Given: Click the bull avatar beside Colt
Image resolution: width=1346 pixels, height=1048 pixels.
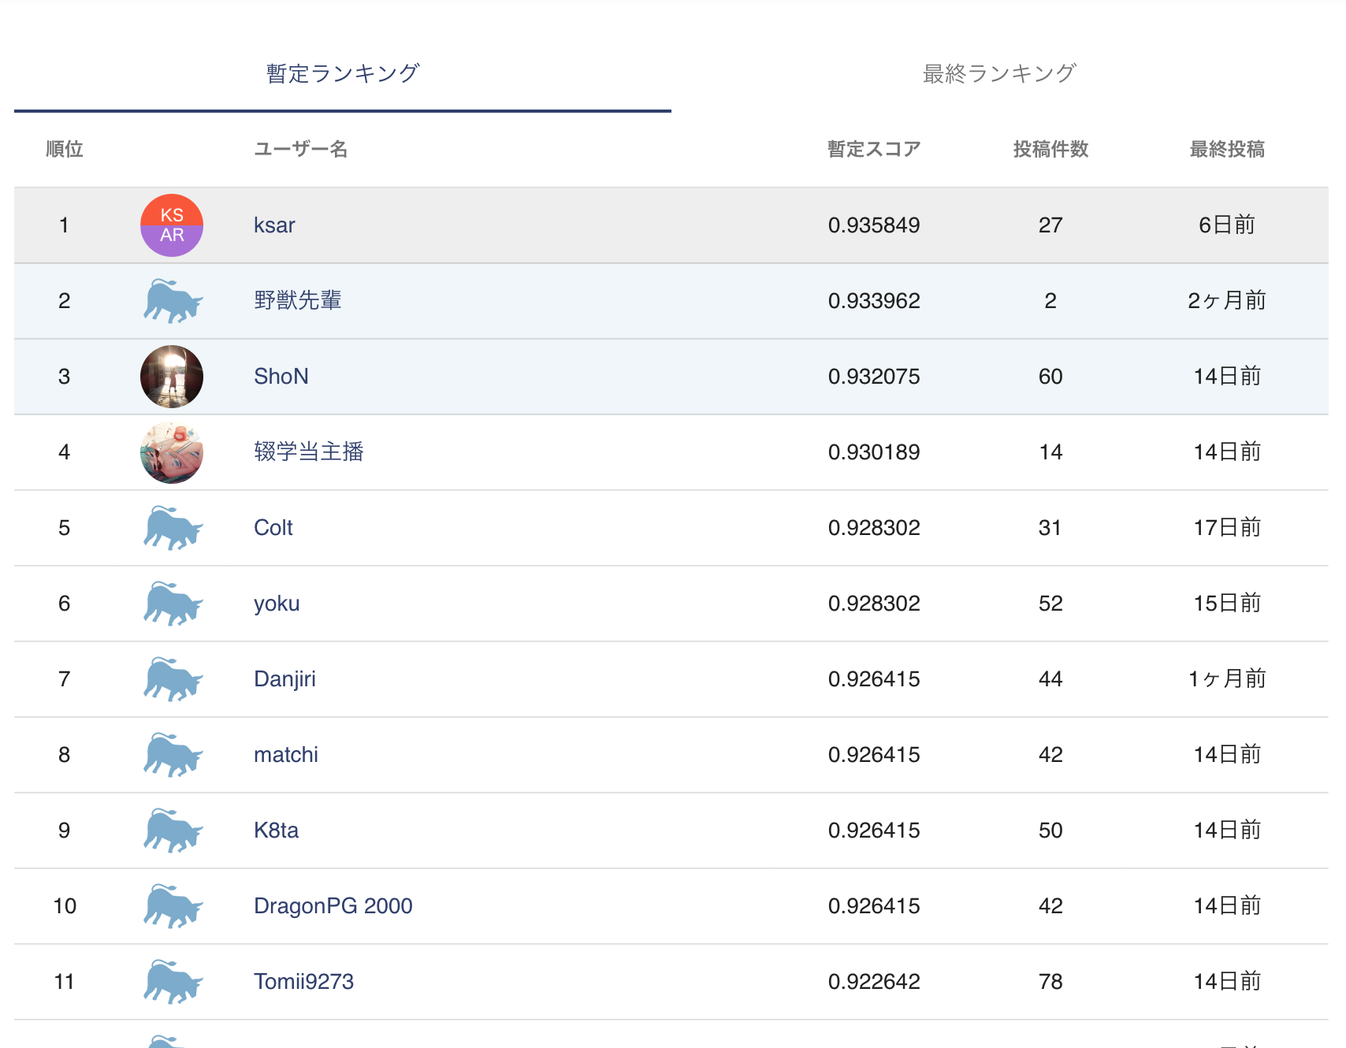Looking at the screenshot, I should point(173,528).
